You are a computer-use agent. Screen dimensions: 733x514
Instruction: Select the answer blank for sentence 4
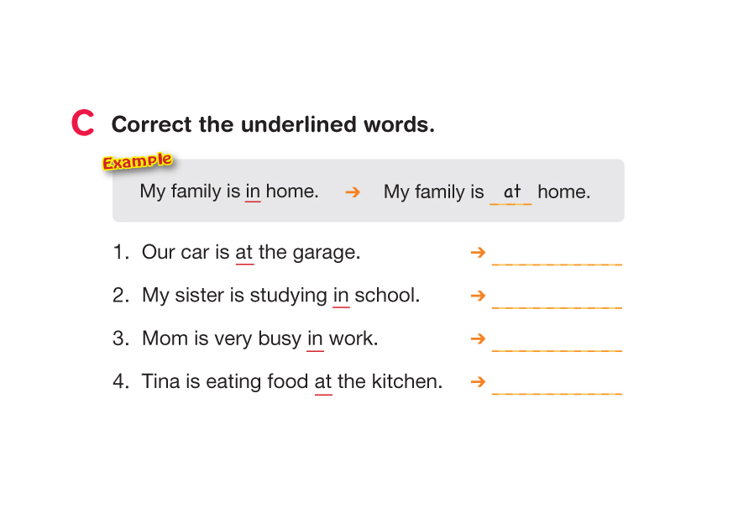(x=557, y=385)
